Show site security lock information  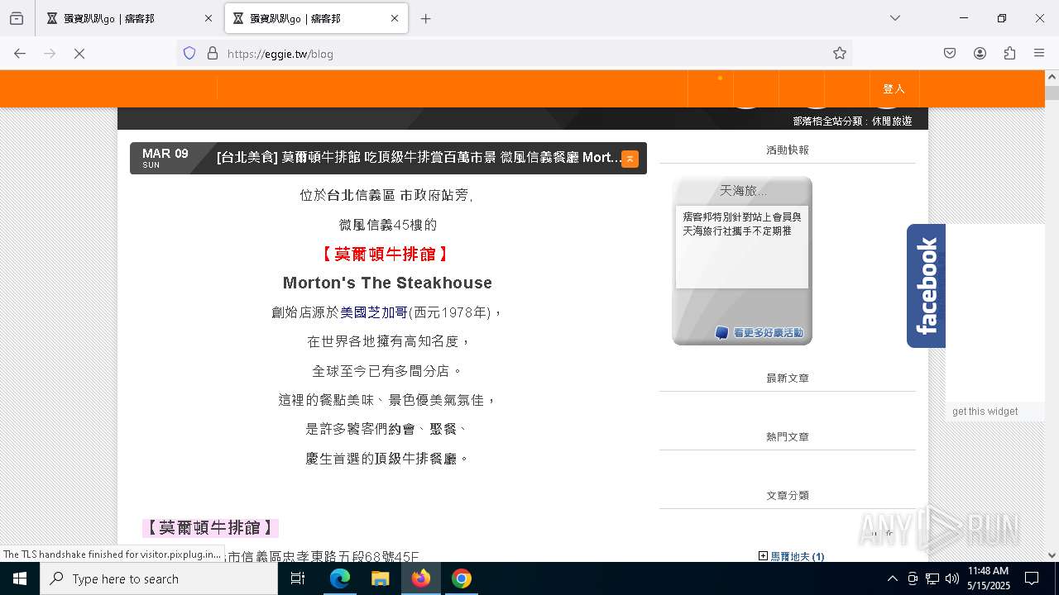pyautogui.click(x=213, y=53)
